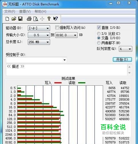Open the 查看(V) menu

point(25,11)
